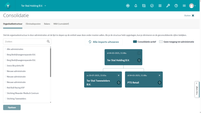Click drag handle of Stichting Tweewielers

tap(5, 99)
